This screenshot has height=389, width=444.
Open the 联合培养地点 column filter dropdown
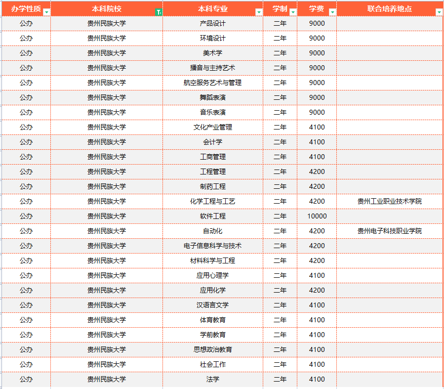pyautogui.click(x=439, y=12)
